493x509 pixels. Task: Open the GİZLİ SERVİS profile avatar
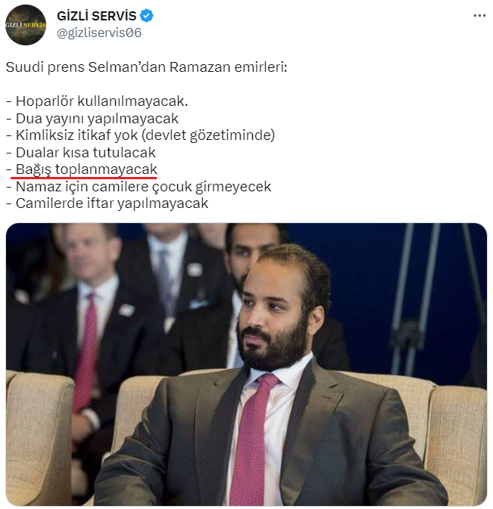click(26, 25)
